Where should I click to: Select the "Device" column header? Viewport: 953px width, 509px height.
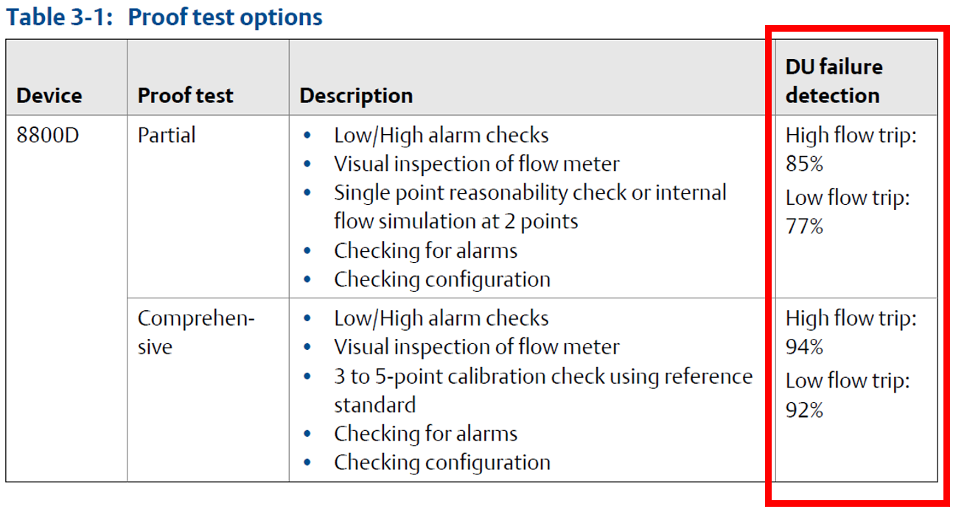[49, 96]
